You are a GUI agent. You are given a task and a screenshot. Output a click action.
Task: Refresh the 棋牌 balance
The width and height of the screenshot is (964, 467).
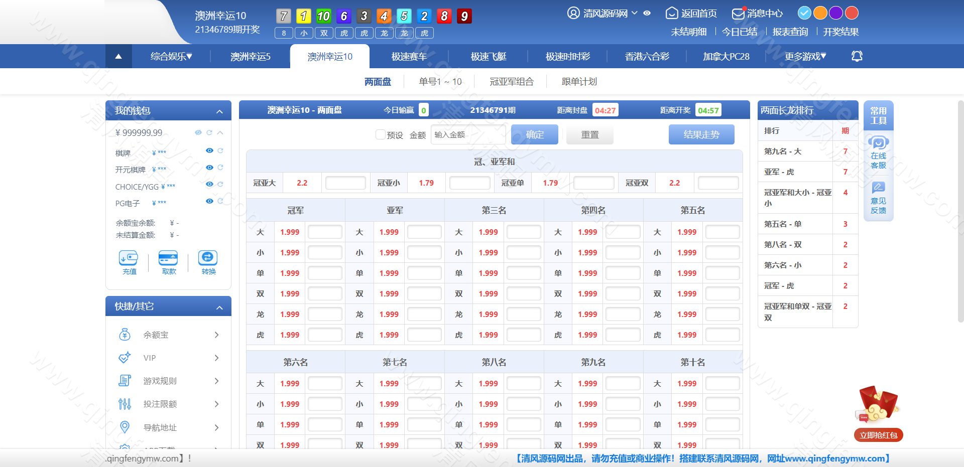click(x=220, y=150)
